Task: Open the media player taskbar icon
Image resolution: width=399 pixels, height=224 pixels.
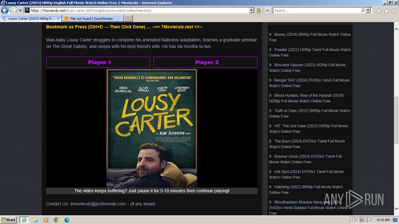Action: (46, 220)
